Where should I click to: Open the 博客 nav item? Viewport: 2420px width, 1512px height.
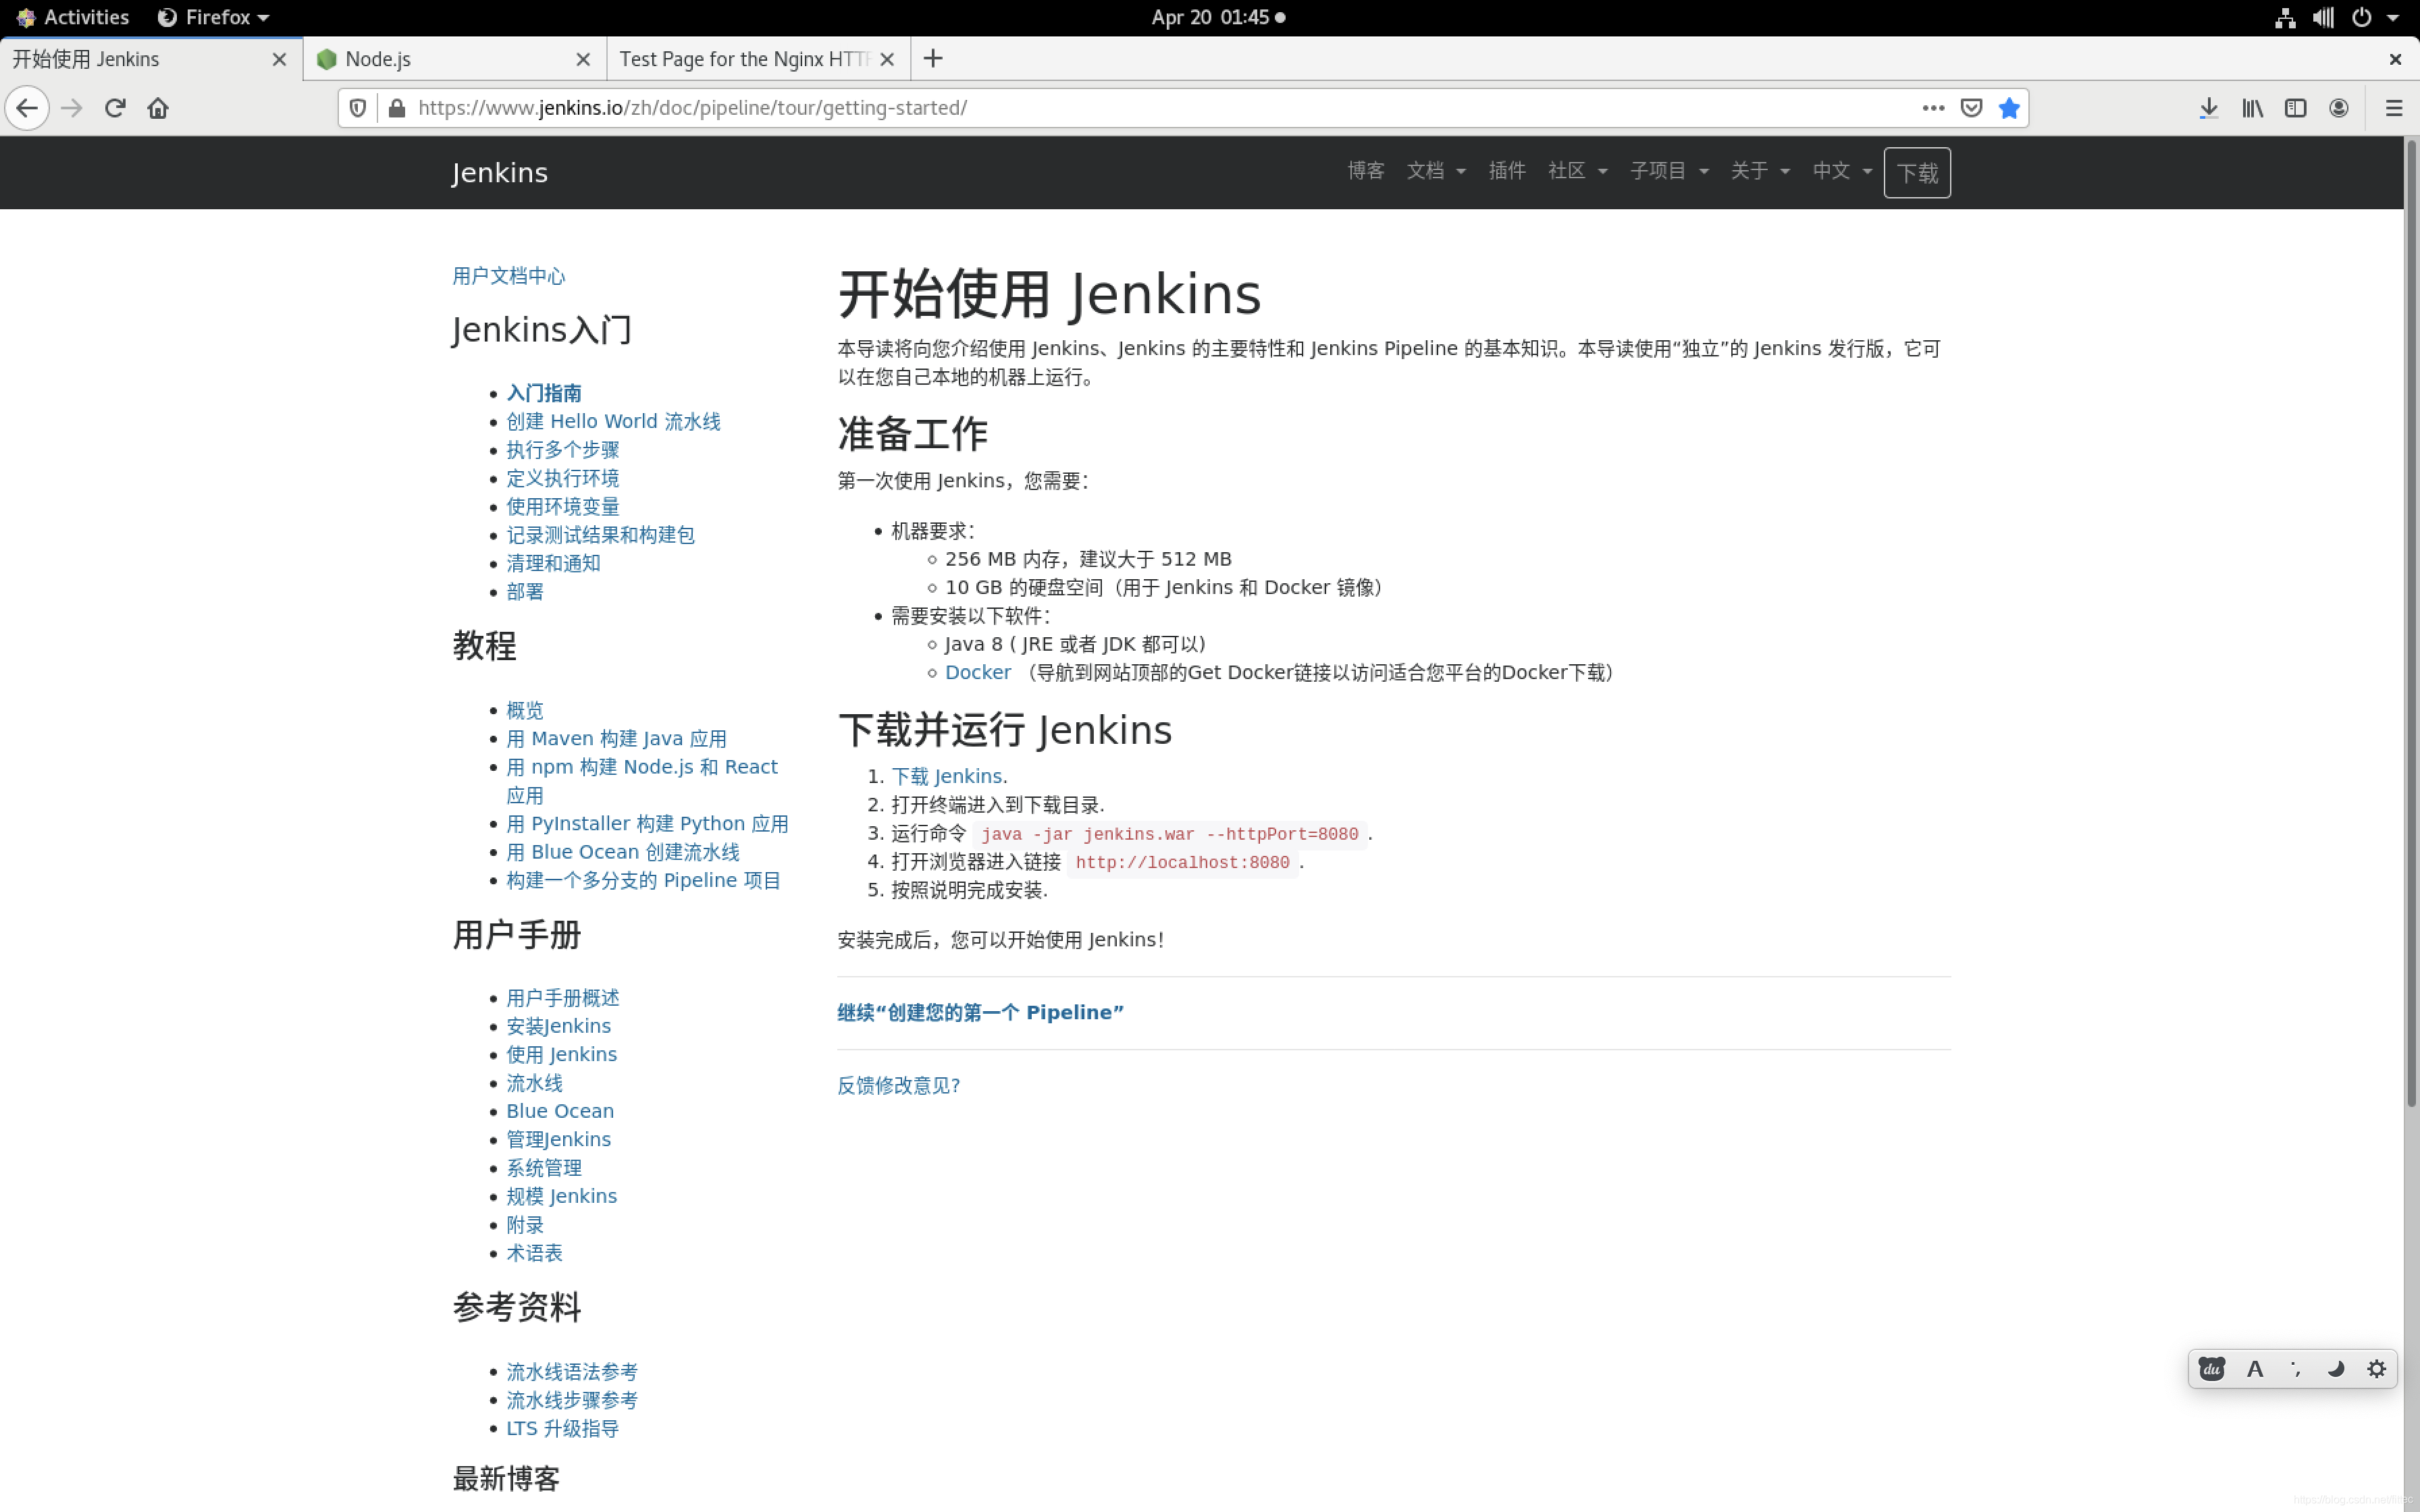(1365, 171)
